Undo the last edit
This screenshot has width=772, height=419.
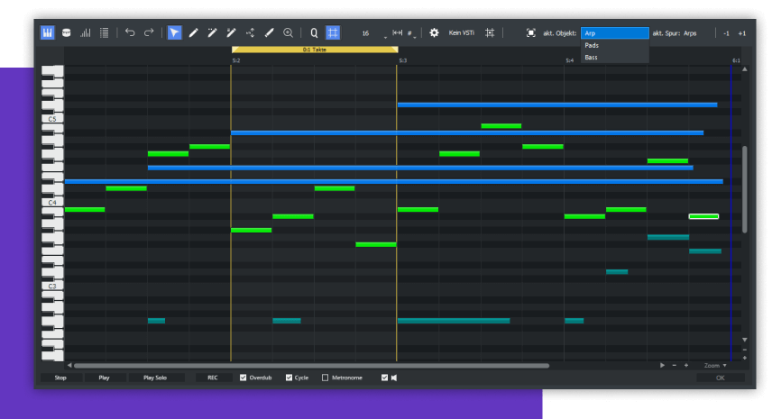[130, 32]
